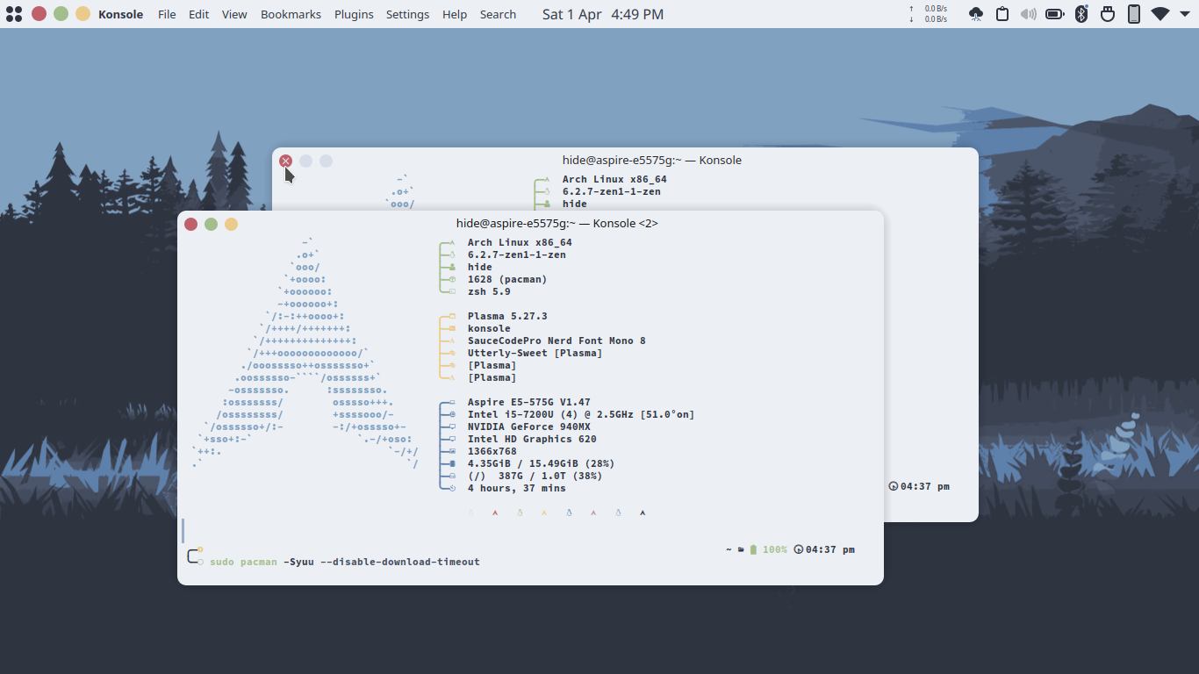
Task: Open the removable USB devices tray icon
Action: coord(1108,14)
